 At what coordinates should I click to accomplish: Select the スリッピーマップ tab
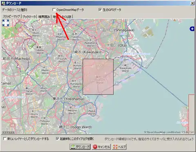tap(11, 16)
